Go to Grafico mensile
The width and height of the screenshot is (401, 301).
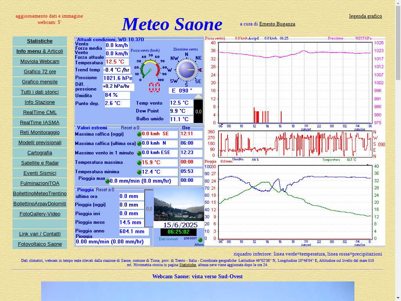[40, 82]
